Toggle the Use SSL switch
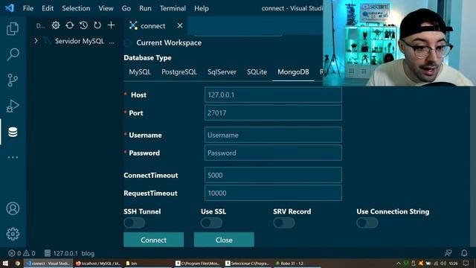This screenshot has height=268, width=476. (211, 223)
